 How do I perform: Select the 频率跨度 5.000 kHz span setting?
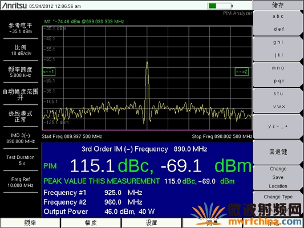[21, 72]
